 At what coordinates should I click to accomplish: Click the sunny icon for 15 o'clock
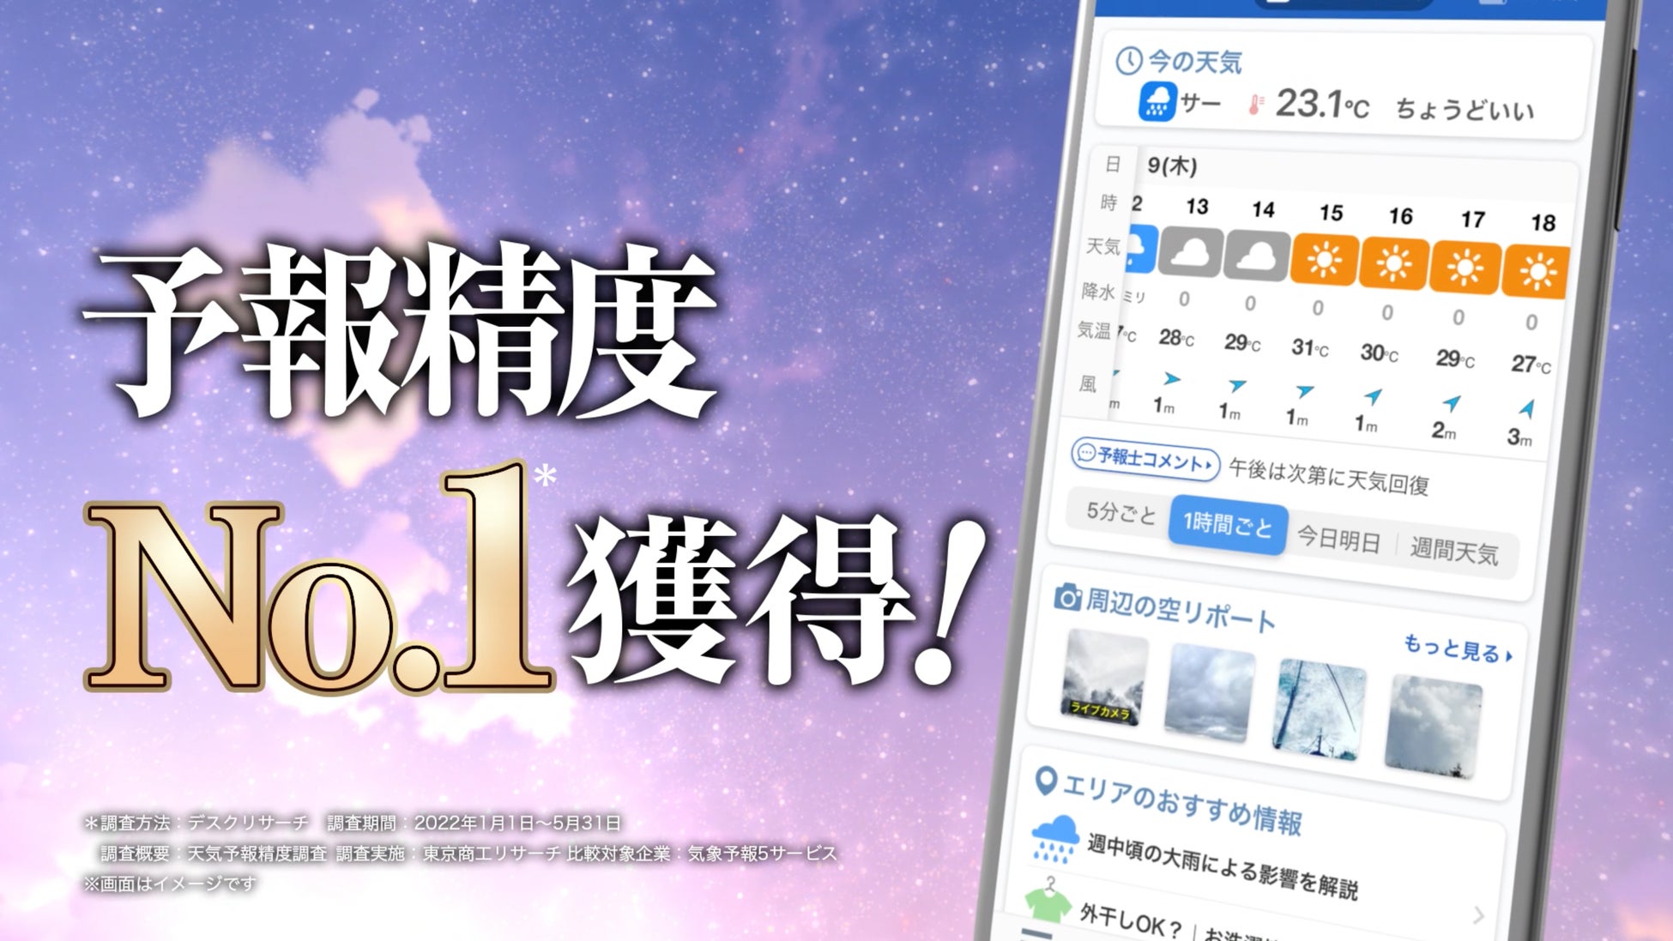click(x=1325, y=260)
